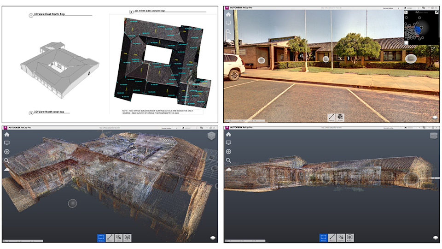Expand the mini-map in RealView photo window
Viewport: 442px width, 249px height.
click(x=436, y=12)
